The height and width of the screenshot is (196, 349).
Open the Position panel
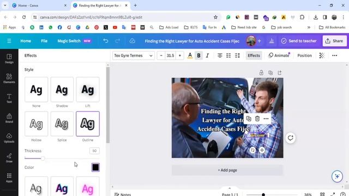[304, 56]
